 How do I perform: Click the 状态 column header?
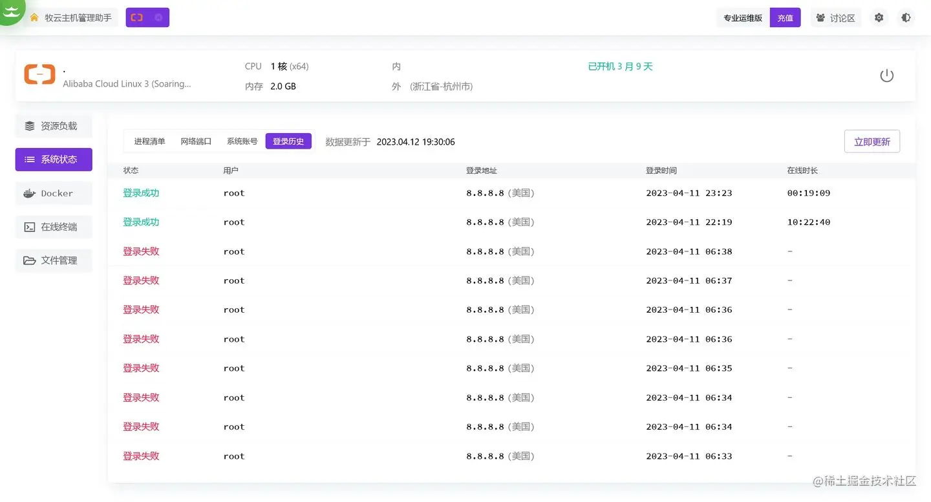click(x=131, y=171)
